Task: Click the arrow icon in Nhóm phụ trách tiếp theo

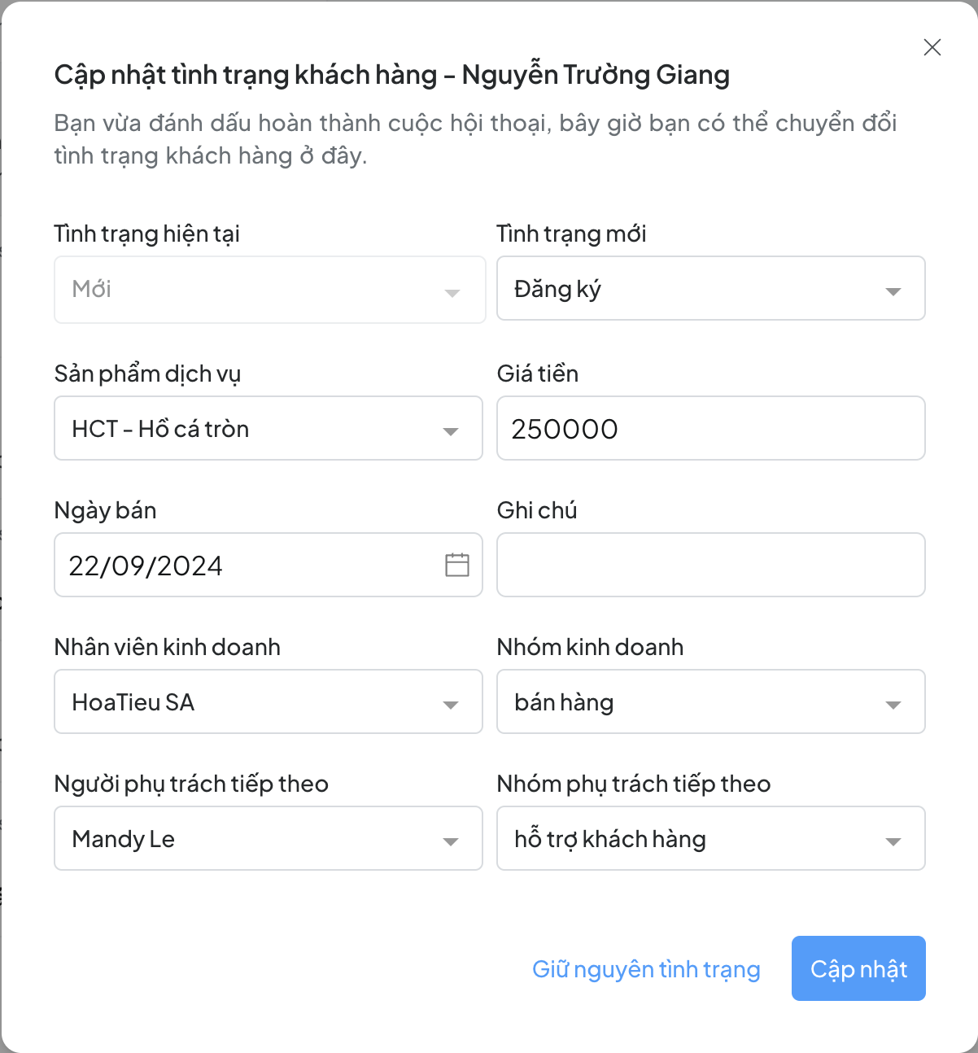Action: coord(893,841)
